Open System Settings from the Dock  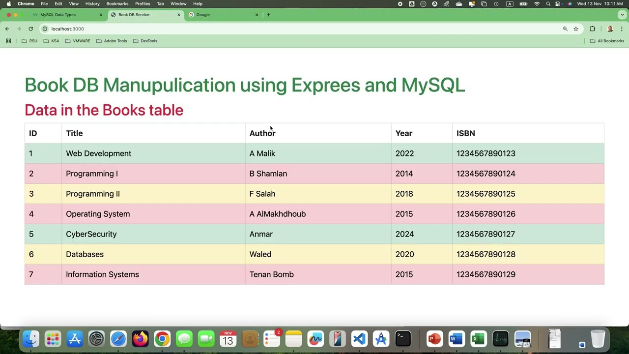coord(96,339)
